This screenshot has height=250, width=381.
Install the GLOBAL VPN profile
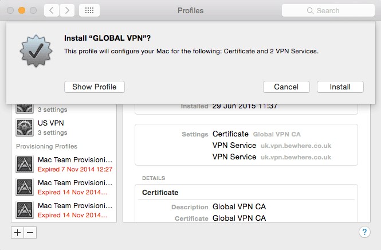[340, 87]
